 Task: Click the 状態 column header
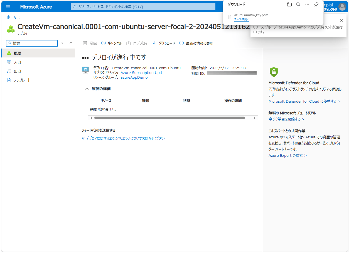(x=187, y=101)
